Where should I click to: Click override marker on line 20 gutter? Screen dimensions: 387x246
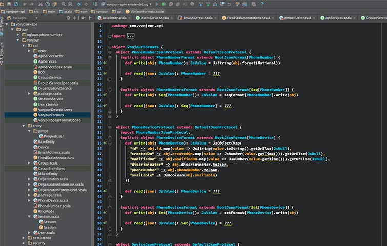pyautogui.click(x=105, y=63)
